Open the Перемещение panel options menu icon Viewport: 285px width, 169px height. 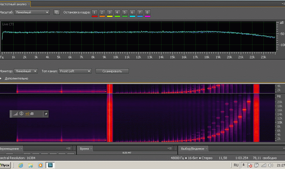click(x=68, y=149)
